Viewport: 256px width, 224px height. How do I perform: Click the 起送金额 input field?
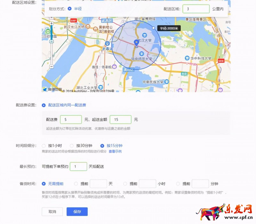click(120, 120)
